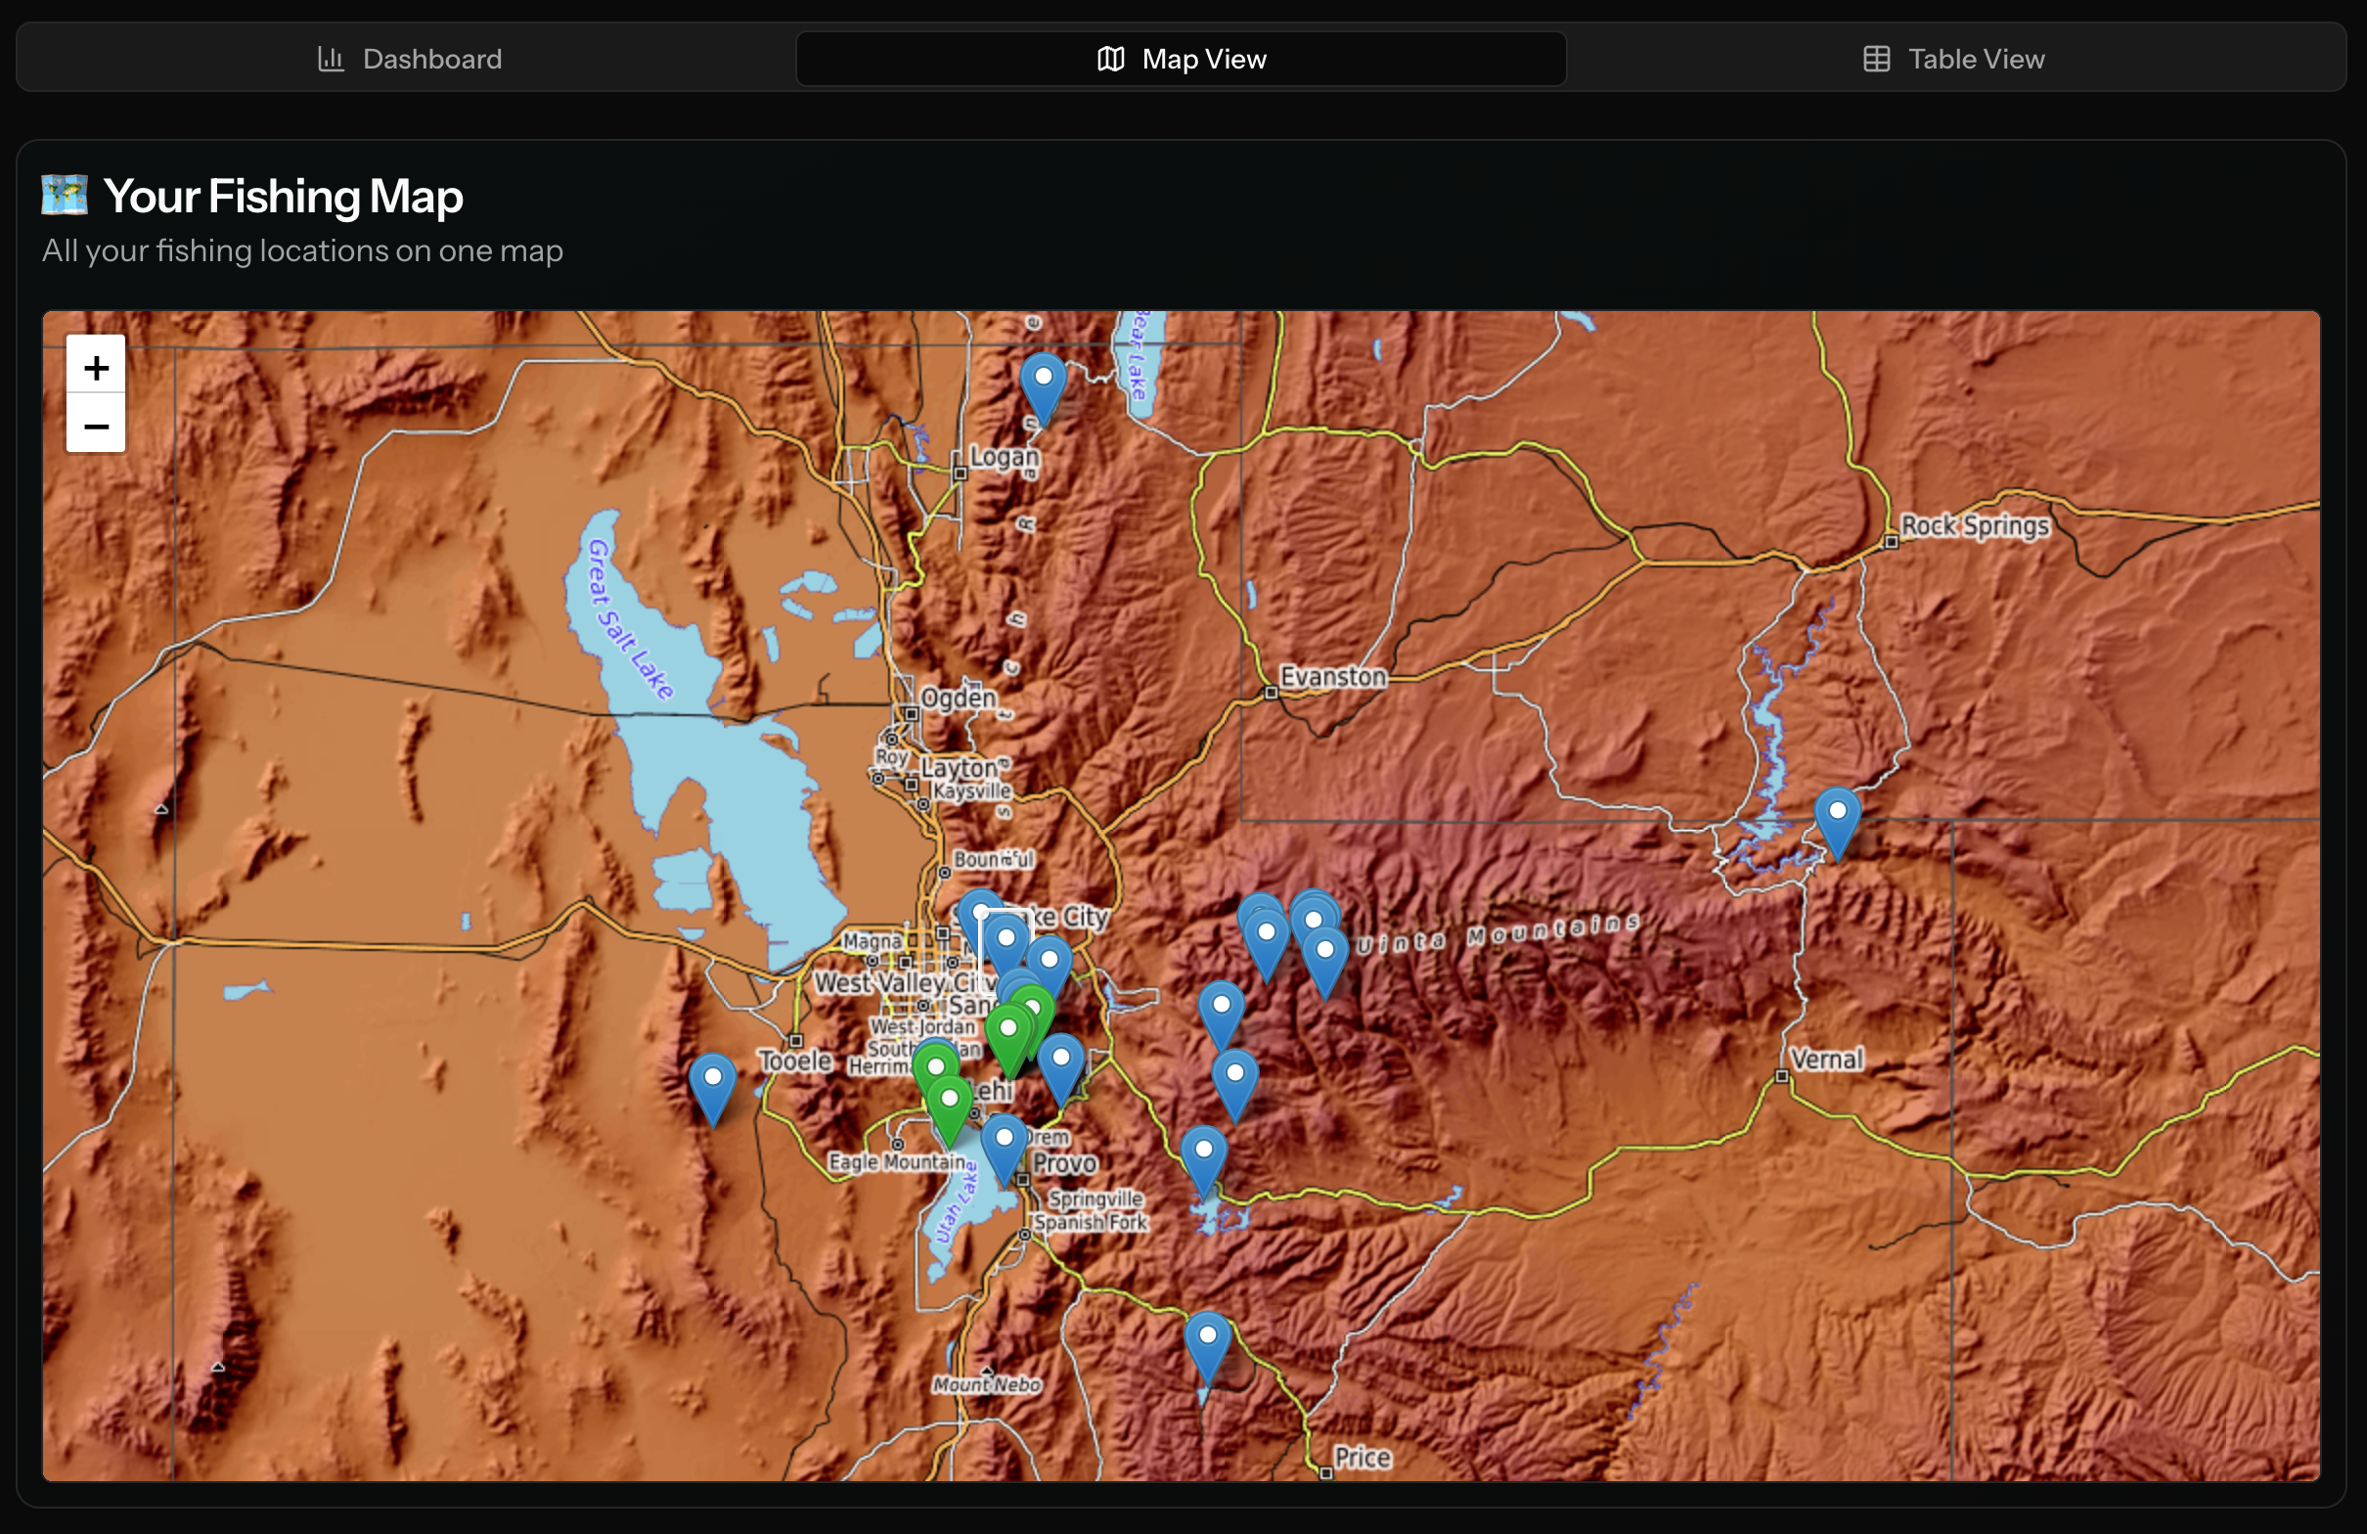Click the Map View map icon

pyautogui.click(x=1109, y=58)
